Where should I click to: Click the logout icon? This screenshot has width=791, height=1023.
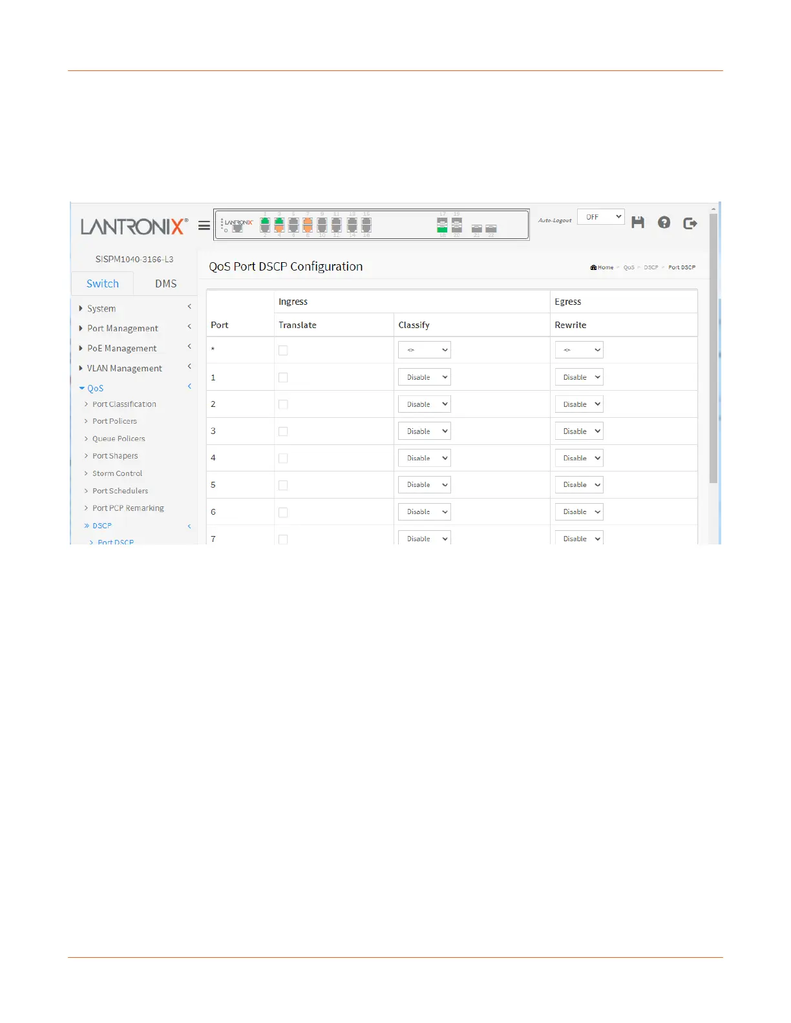[690, 223]
